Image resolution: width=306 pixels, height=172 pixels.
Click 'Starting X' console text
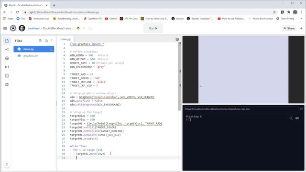(x=194, y=117)
